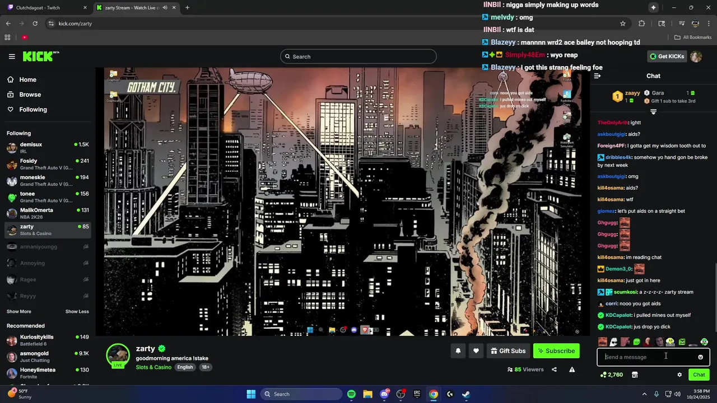Open apps grid icon in bookmarks bar

coord(7,38)
